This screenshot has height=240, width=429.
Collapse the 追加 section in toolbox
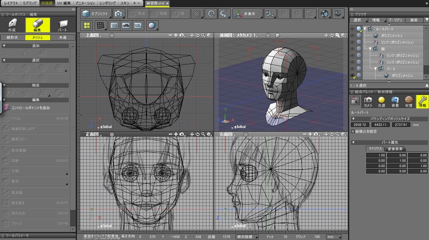coord(4,46)
